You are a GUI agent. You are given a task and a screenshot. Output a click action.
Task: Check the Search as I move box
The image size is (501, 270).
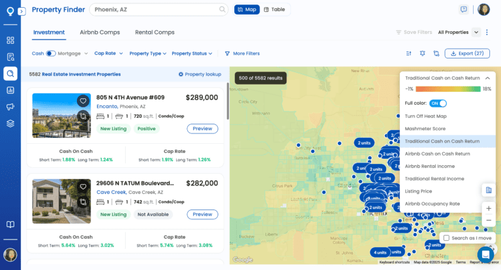point(446,238)
